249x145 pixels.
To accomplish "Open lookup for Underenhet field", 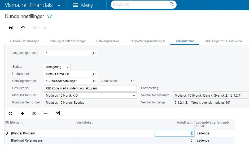I will pos(94,74).
